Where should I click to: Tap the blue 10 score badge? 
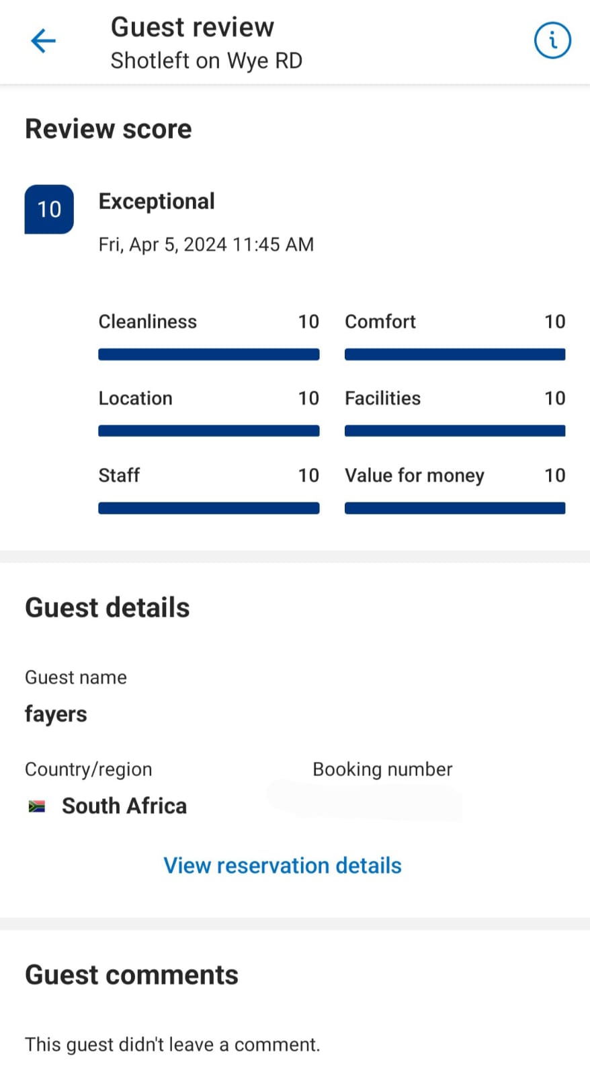pos(49,209)
